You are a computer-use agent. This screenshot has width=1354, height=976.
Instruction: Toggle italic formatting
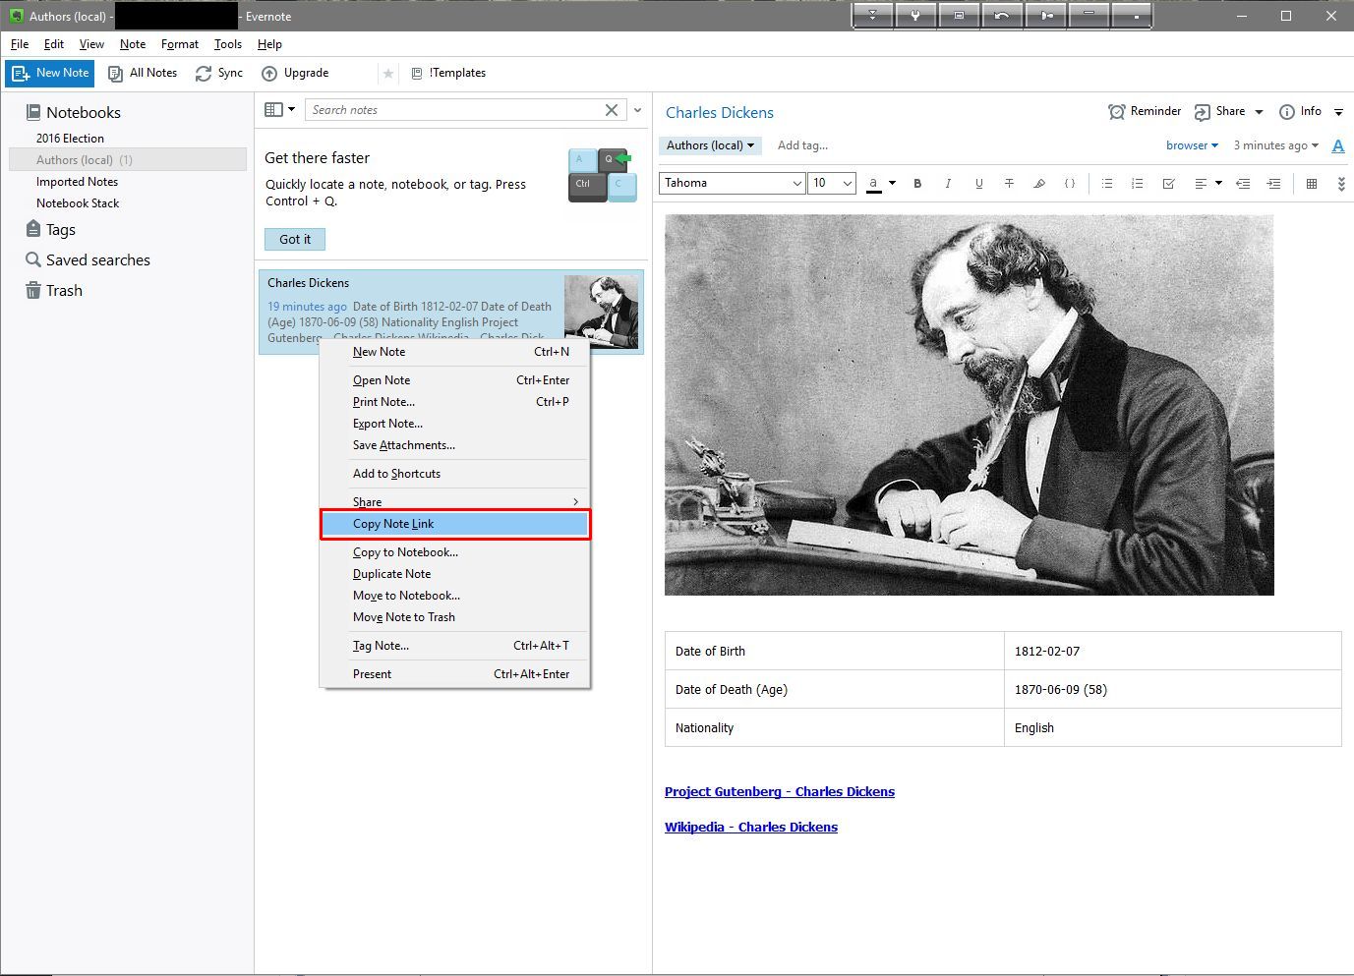tap(948, 183)
